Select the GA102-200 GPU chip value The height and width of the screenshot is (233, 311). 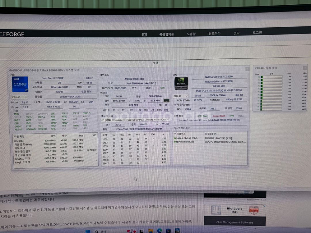[219, 86]
